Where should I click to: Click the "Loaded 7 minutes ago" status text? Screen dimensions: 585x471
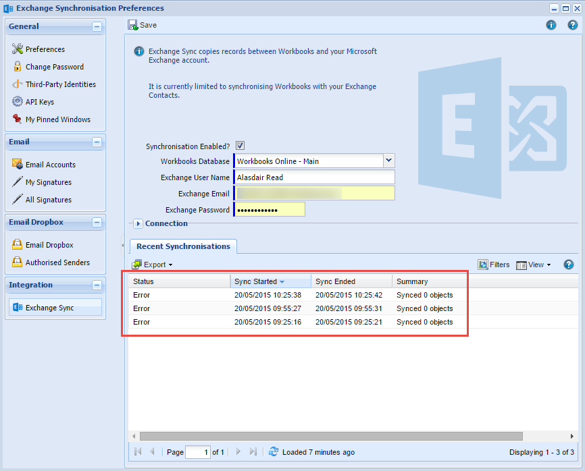pos(318,452)
